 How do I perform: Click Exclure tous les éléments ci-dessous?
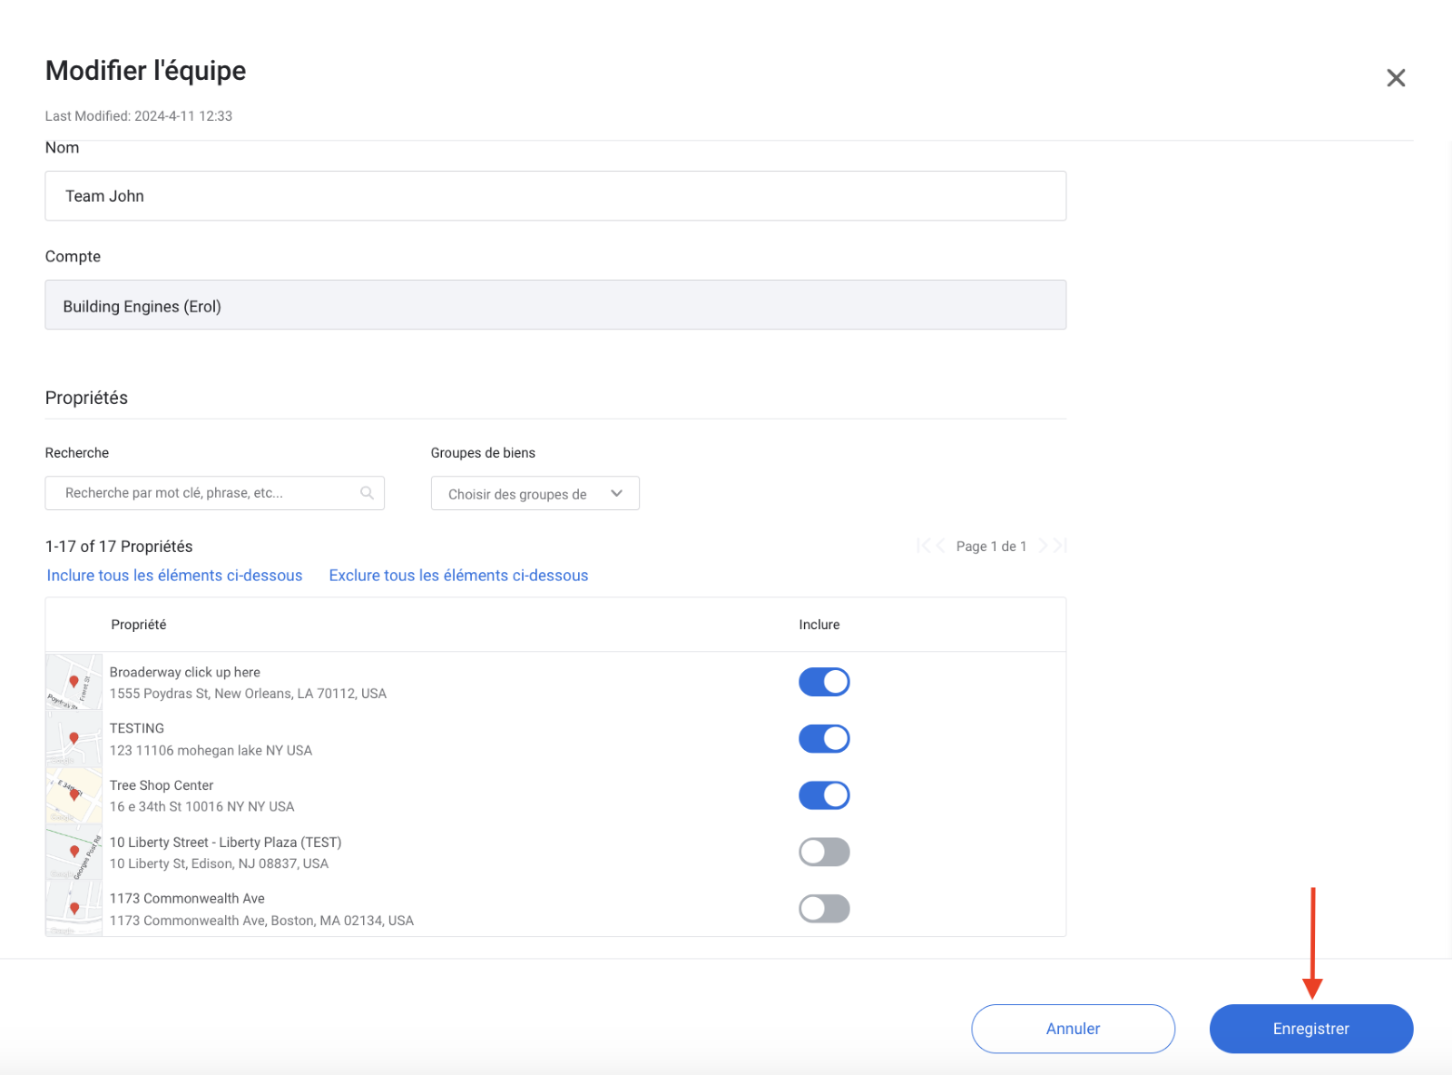pyautogui.click(x=458, y=576)
